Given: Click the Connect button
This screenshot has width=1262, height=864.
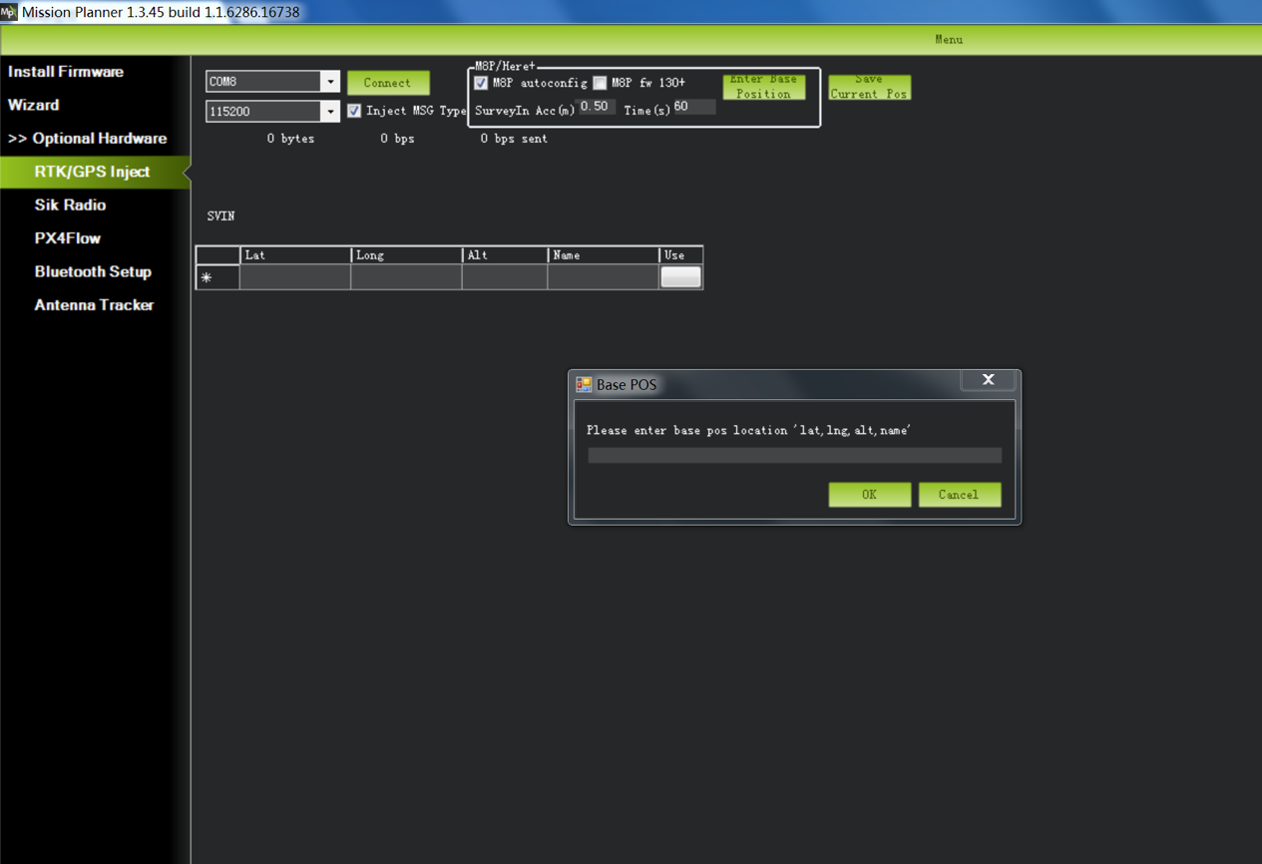Looking at the screenshot, I should pos(388,83).
